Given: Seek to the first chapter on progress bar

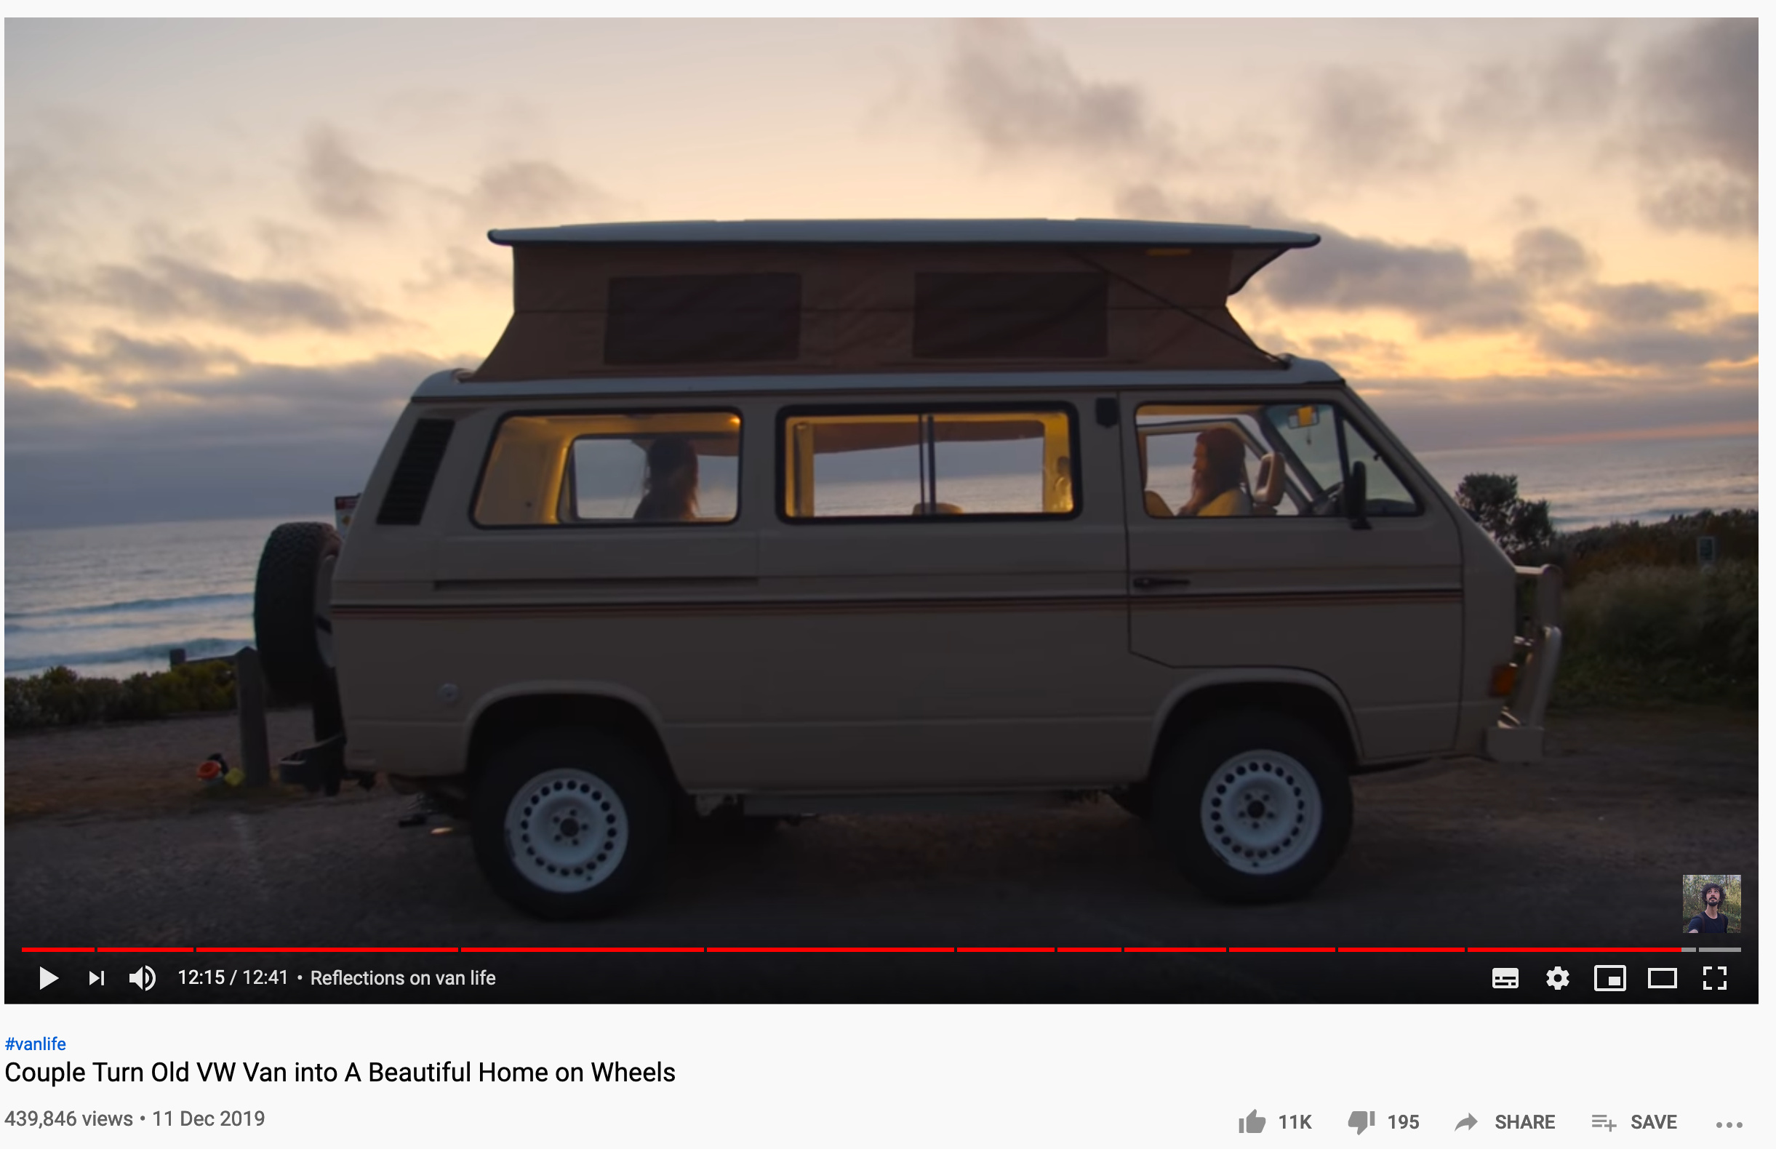Looking at the screenshot, I should 58,949.
